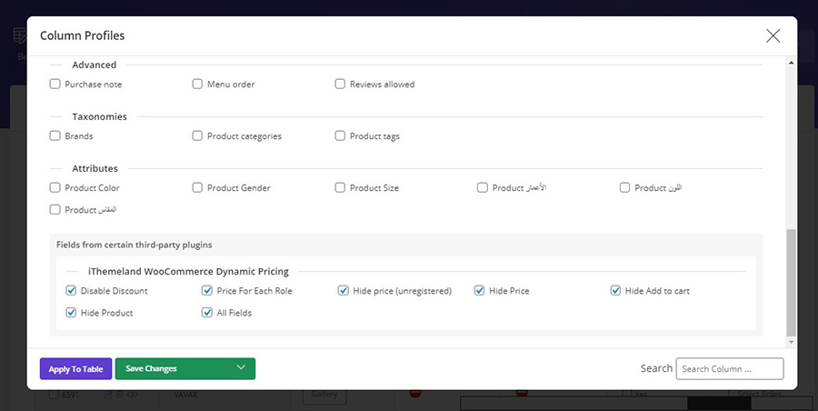Click the iThemeland WooCommerce Dynamic Pricing heading
Viewport: 818px width, 411px height.
pyautogui.click(x=188, y=272)
